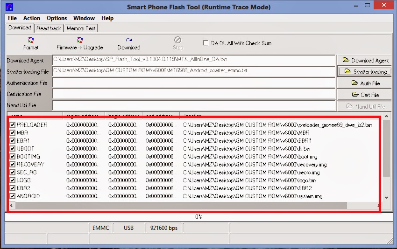Click the Authentication File path field
397x249 pixels.
point(193,83)
